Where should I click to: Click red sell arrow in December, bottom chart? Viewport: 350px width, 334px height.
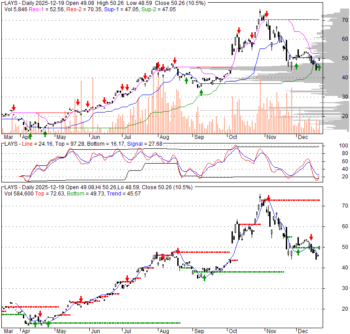[311, 237]
